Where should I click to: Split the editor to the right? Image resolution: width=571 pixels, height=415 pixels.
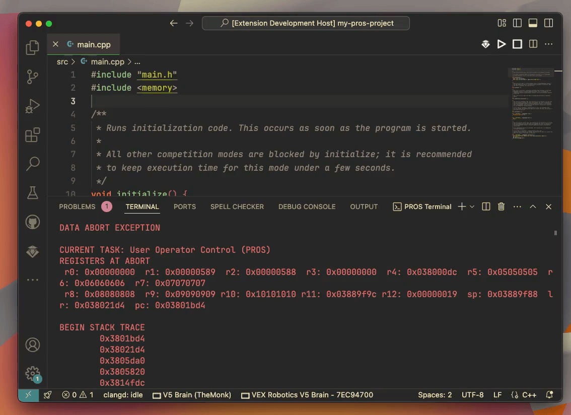click(x=533, y=44)
